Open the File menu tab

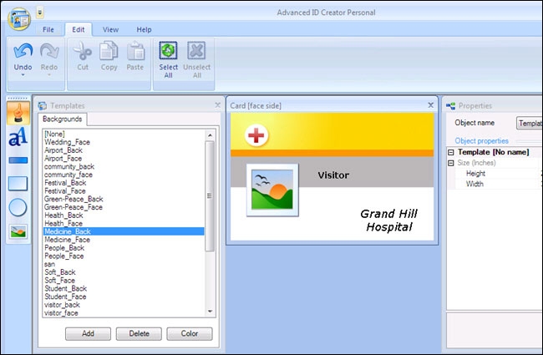point(48,30)
